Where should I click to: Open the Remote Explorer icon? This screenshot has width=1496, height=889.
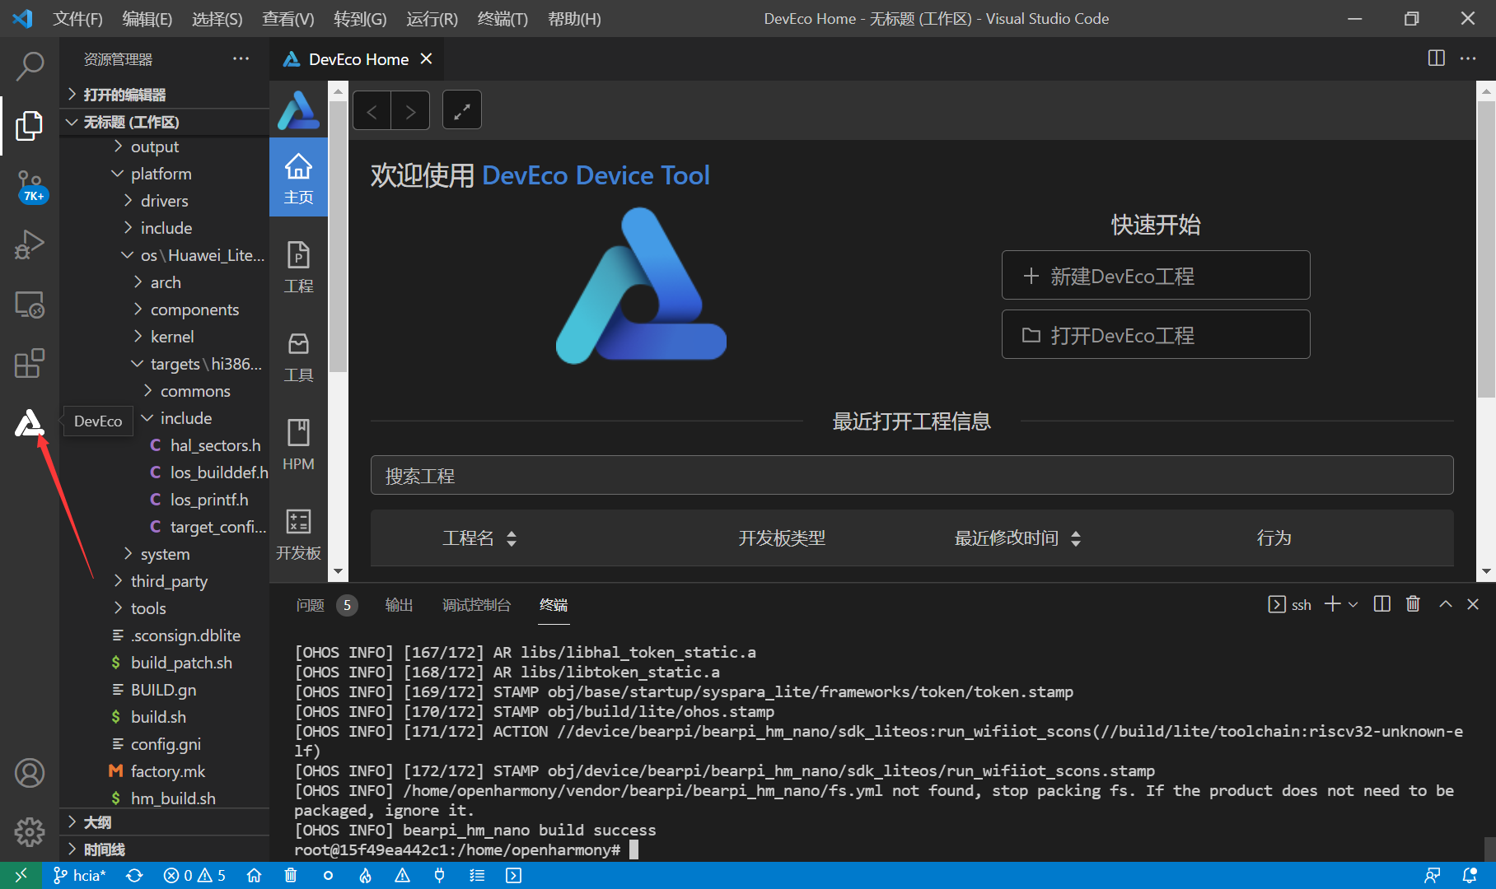pos(30,304)
